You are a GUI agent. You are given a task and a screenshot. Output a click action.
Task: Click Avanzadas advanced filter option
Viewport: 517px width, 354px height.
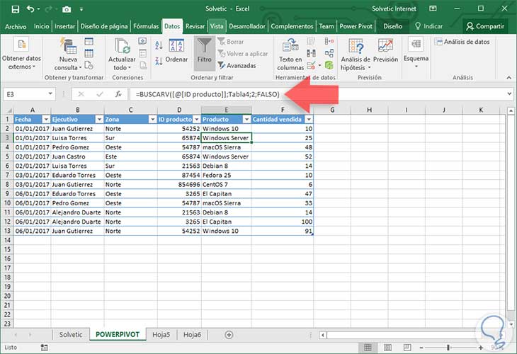(x=237, y=66)
